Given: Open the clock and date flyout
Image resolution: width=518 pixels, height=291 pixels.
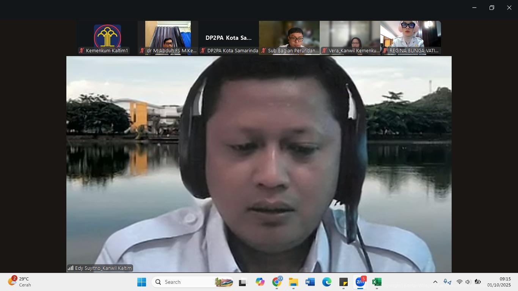Looking at the screenshot, I should 499,282.
